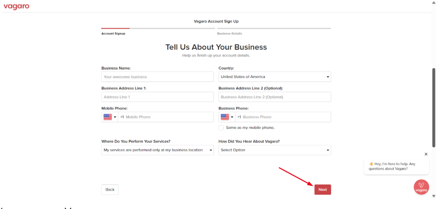Click the 'Vagaro Account Sign Up' title

pos(216,21)
